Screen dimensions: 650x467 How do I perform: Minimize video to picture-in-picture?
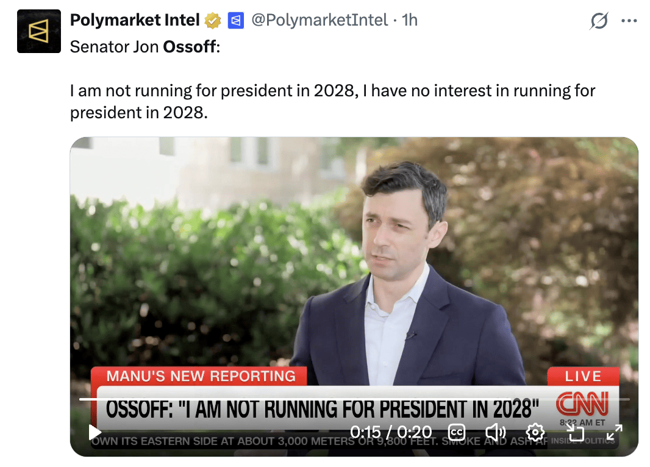click(575, 432)
